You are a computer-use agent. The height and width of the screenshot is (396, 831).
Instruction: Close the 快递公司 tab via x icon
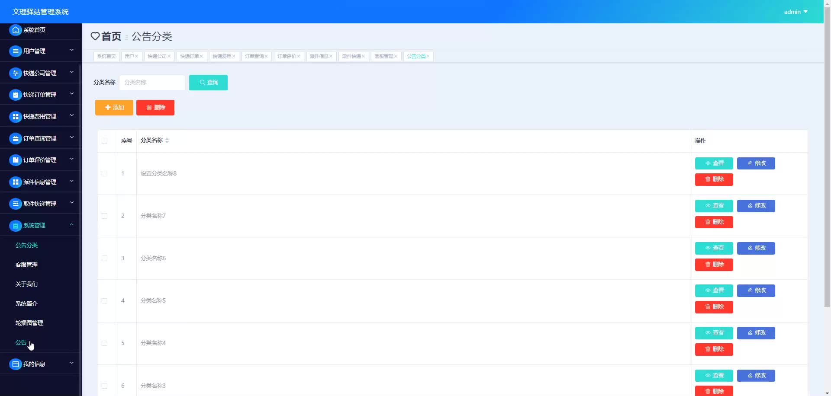[x=169, y=56]
